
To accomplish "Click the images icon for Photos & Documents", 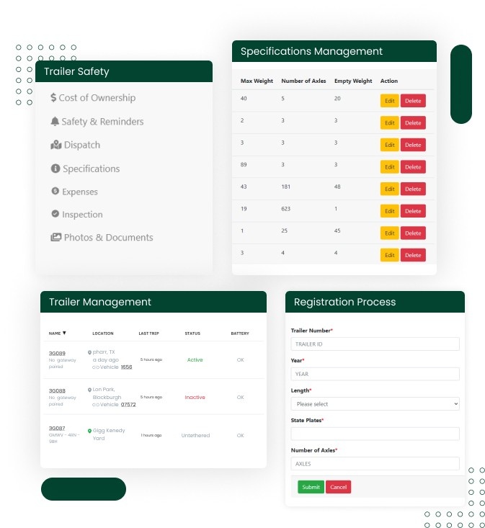I will pyautogui.click(x=55, y=237).
